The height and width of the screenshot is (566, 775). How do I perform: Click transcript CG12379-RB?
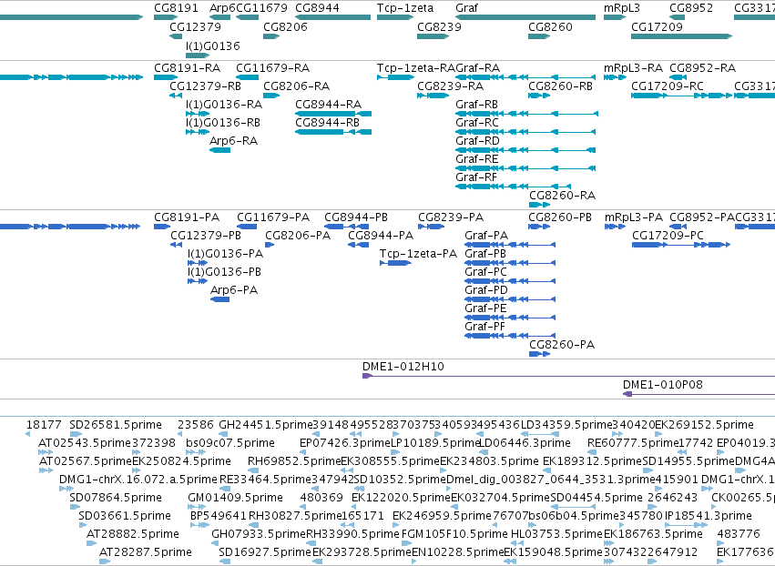176,96
